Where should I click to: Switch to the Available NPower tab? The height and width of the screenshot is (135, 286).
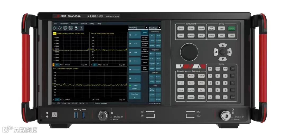tap(145, 44)
